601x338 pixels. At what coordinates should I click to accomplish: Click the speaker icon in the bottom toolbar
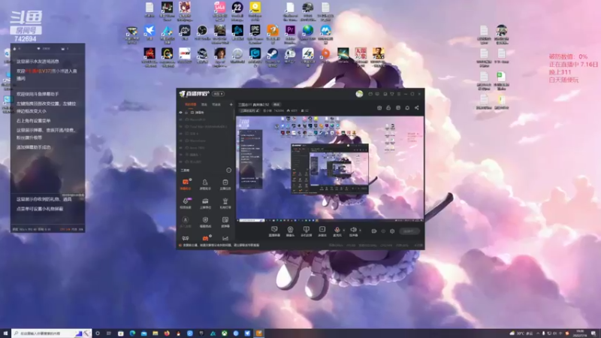(x=353, y=231)
